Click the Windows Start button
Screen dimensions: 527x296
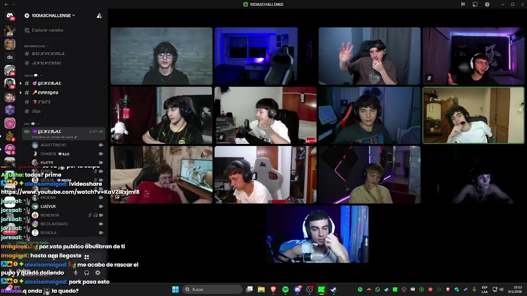(175, 289)
